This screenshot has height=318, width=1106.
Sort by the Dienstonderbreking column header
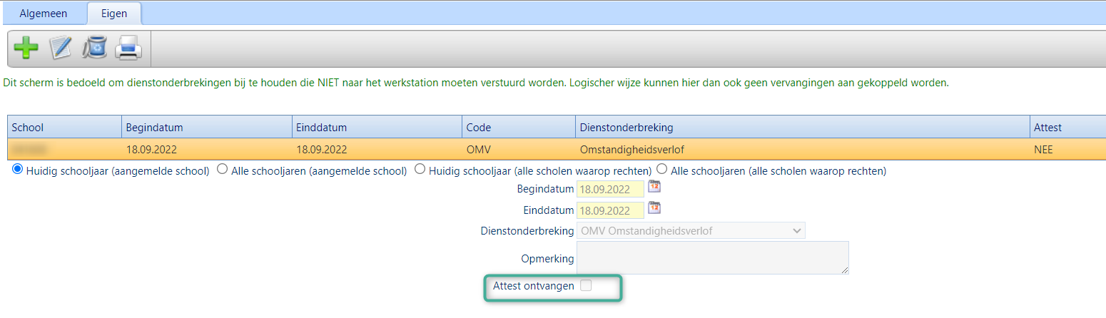point(802,128)
